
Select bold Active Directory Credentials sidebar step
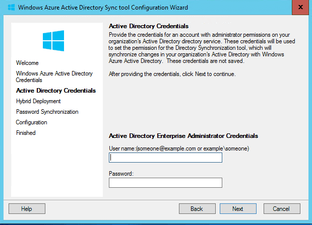pos(56,91)
